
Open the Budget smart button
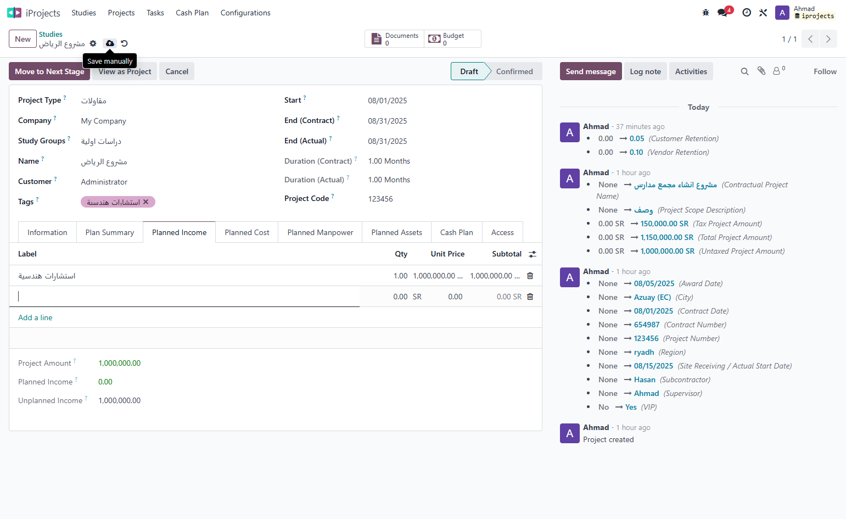453,39
